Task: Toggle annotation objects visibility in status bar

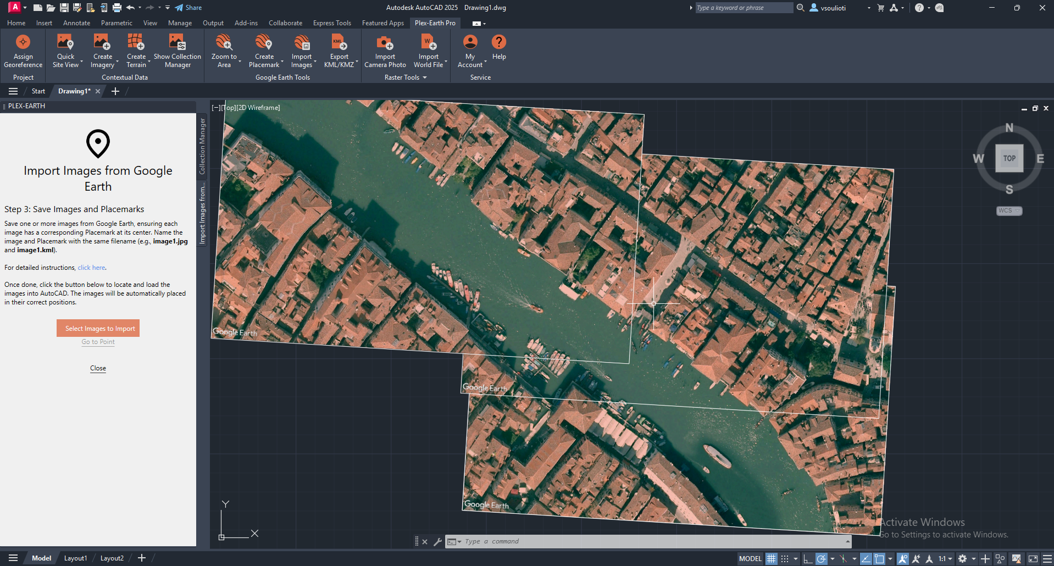Action: [x=902, y=559]
